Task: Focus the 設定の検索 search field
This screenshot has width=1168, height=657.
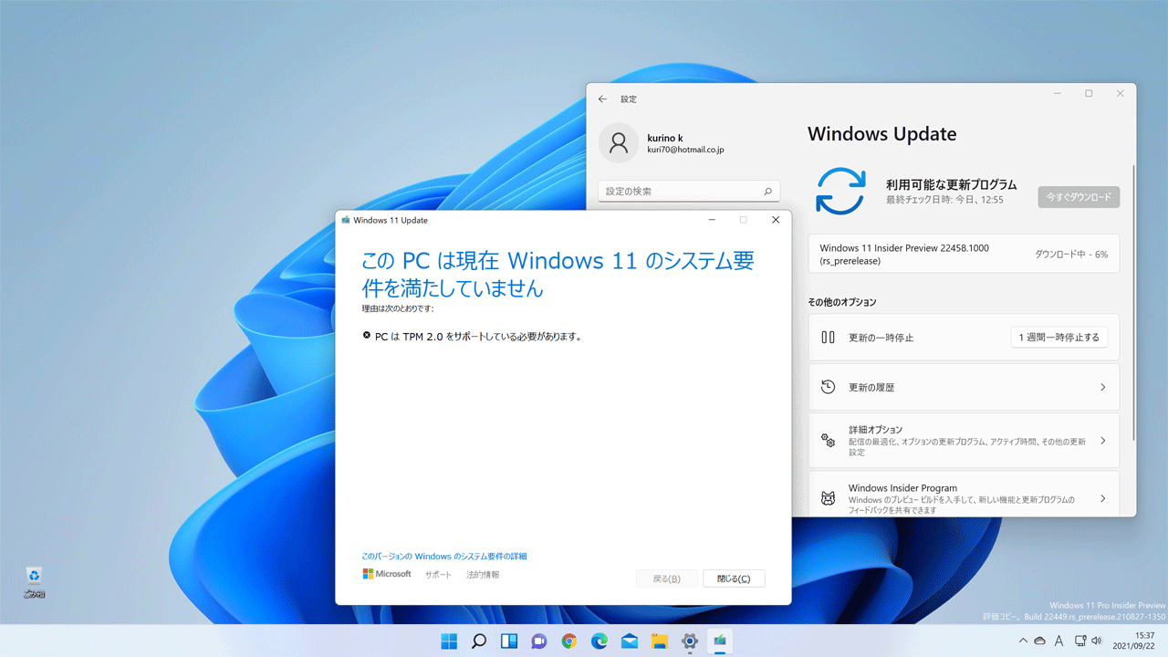Action: (x=689, y=192)
